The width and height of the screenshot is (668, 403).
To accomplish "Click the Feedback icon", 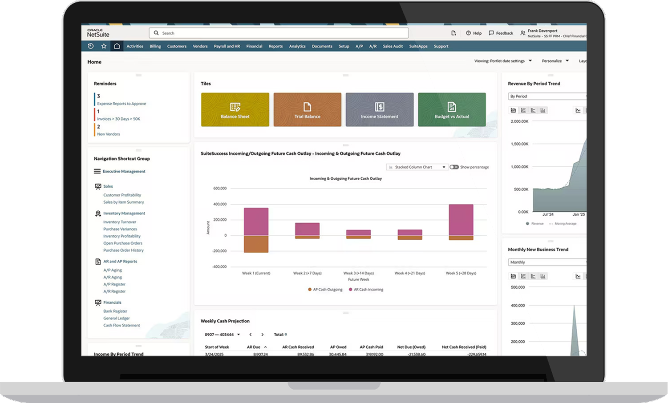I will pos(491,32).
